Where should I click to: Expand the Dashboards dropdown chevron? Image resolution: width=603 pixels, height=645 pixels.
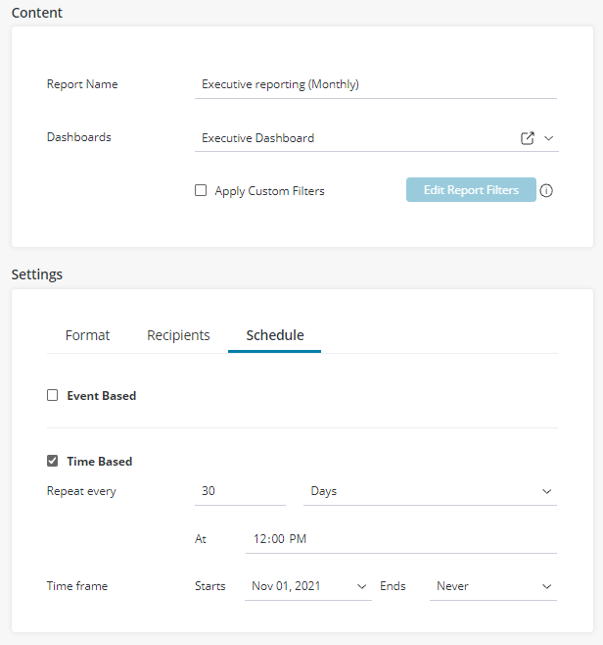[549, 138]
